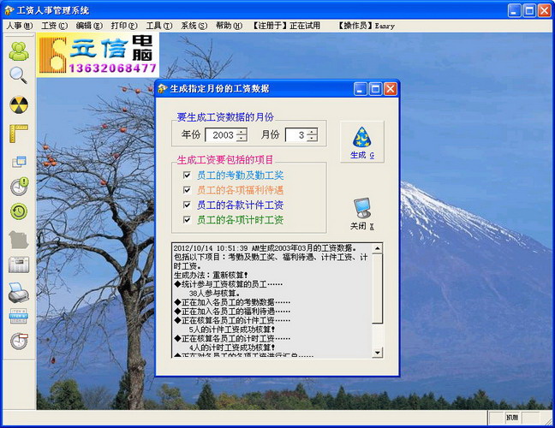Open the 工资(C) menu
The height and width of the screenshot is (428, 555).
pos(54,26)
